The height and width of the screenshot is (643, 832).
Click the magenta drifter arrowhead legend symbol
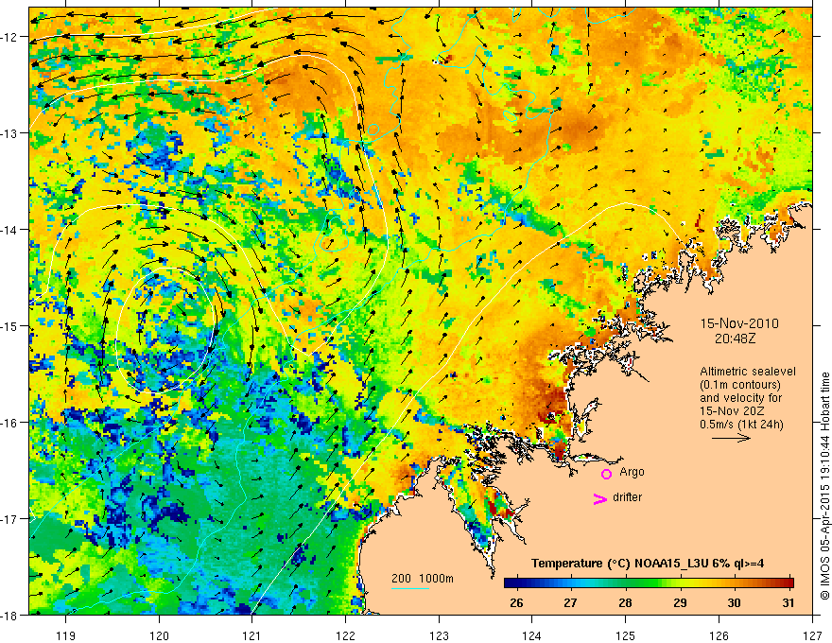(x=600, y=499)
